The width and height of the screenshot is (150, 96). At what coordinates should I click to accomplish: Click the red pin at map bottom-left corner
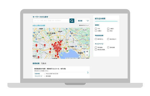[39, 57]
